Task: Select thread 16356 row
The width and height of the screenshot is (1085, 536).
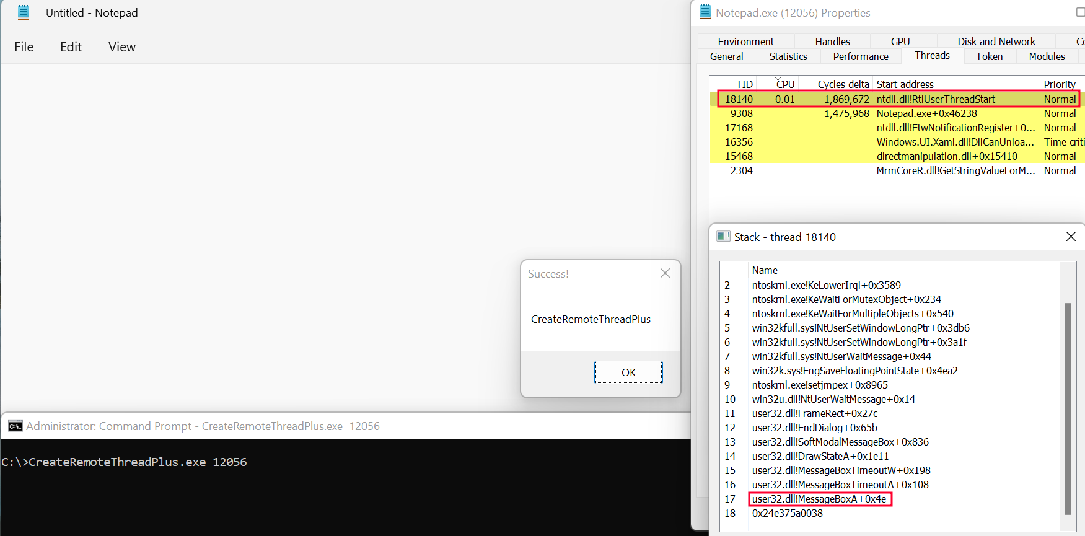Action: click(897, 142)
